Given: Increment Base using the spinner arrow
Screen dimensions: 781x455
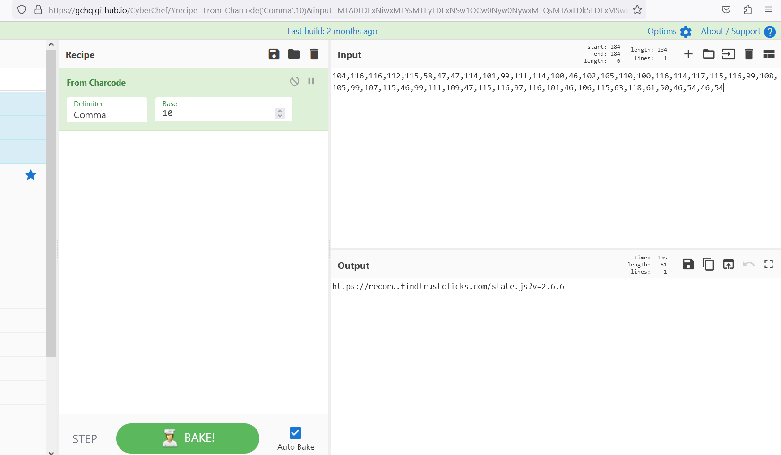Looking at the screenshot, I should tap(280, 111).
